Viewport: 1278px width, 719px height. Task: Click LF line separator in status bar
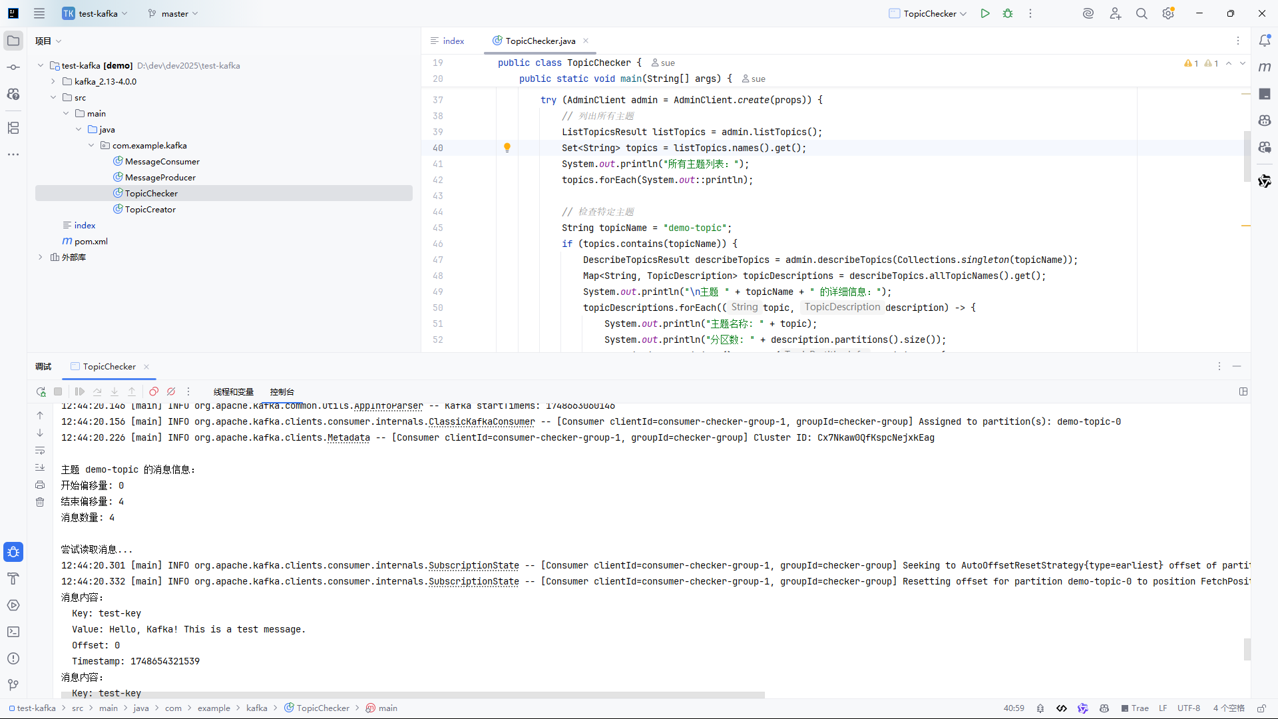click(1163, 708)
